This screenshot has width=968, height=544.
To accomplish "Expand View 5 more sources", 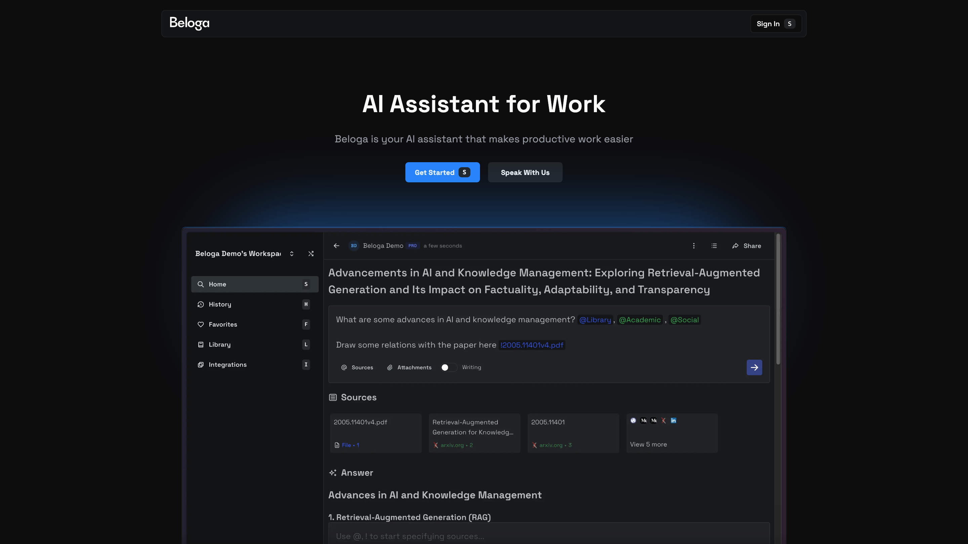I will click(648, 444).
